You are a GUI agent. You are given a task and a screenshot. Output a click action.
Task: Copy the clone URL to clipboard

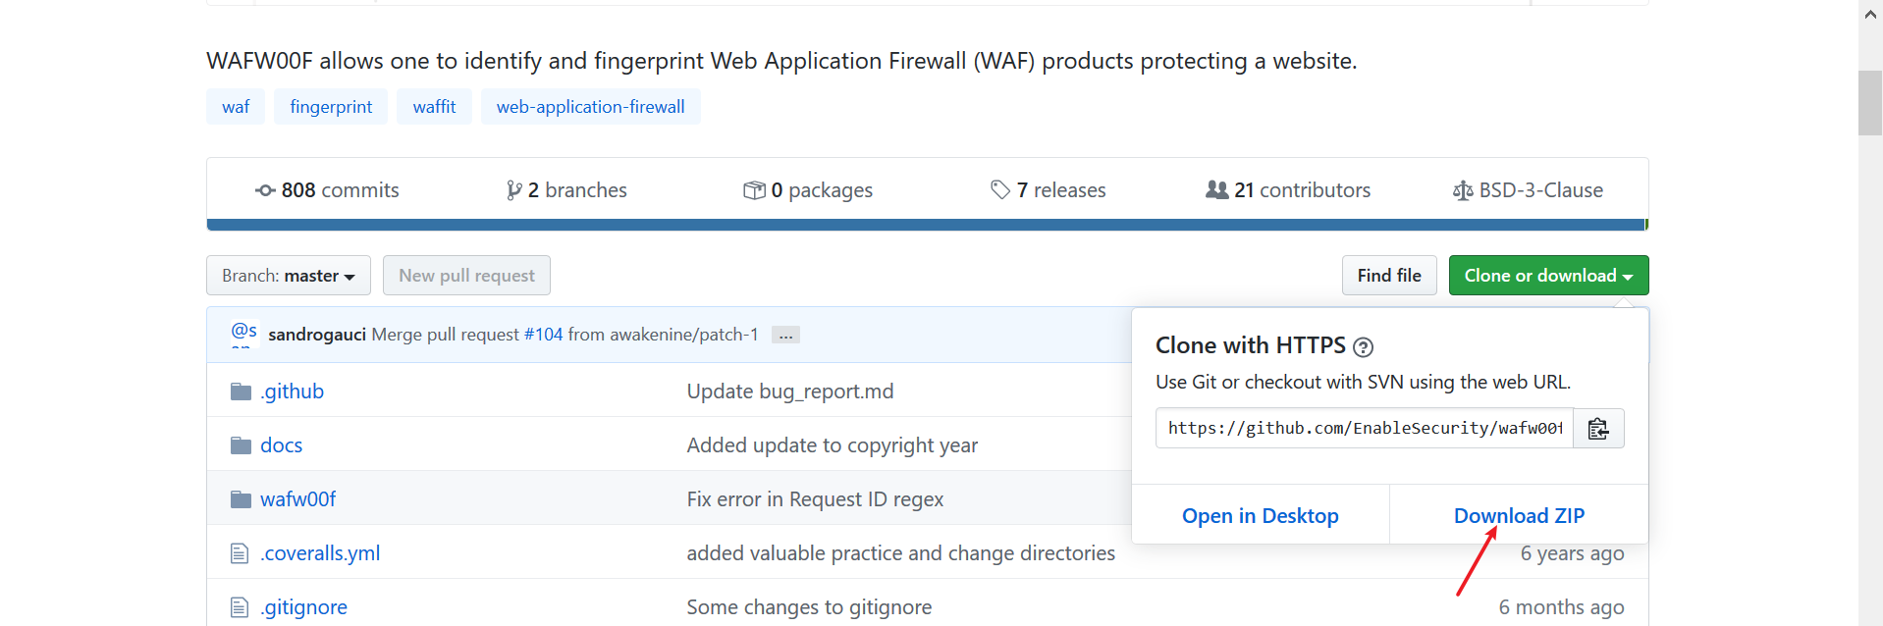(1598, 429)
